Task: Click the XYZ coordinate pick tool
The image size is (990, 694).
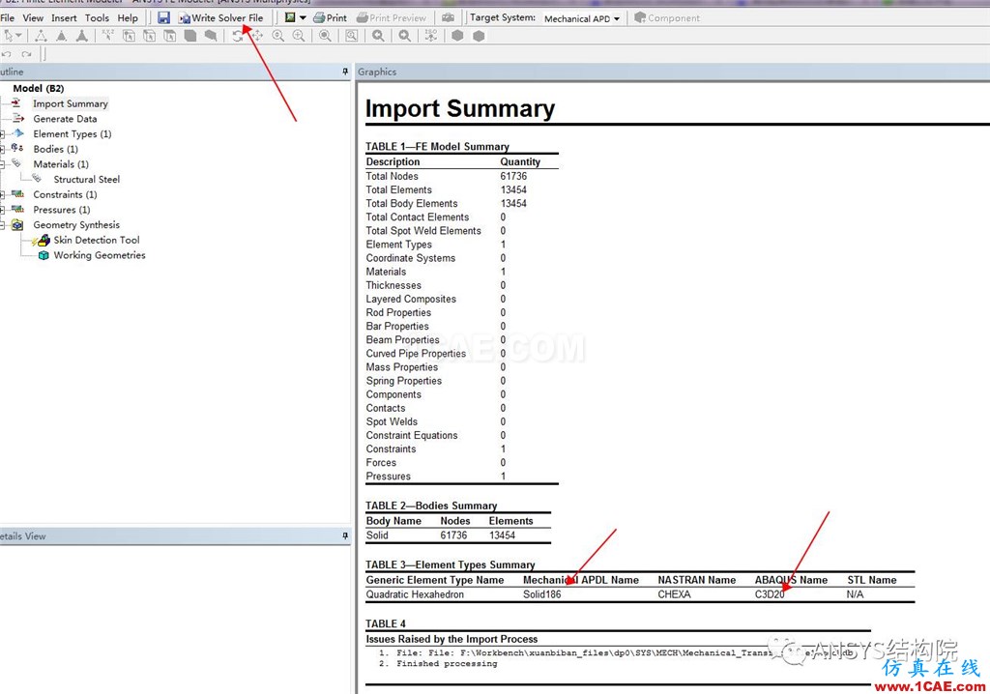Action: click(x=108, y=36)
